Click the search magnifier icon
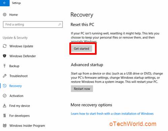 (60, 25)
